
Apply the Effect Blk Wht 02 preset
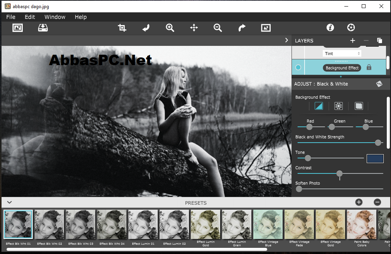(x=49, y=224)
